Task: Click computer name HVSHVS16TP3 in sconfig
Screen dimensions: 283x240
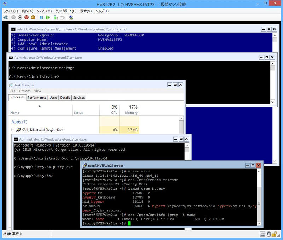Action: pyautogui.click(x=110, y=40)
